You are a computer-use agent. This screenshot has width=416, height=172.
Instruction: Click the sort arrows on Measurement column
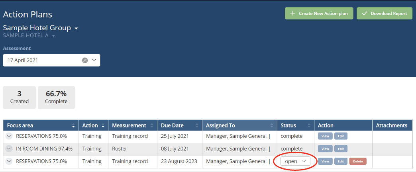click(x=153, y=126)
